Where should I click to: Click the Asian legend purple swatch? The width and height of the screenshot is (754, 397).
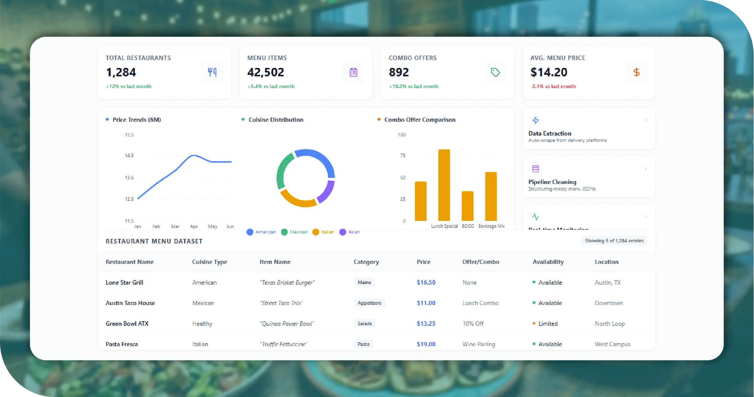point(343,232)
